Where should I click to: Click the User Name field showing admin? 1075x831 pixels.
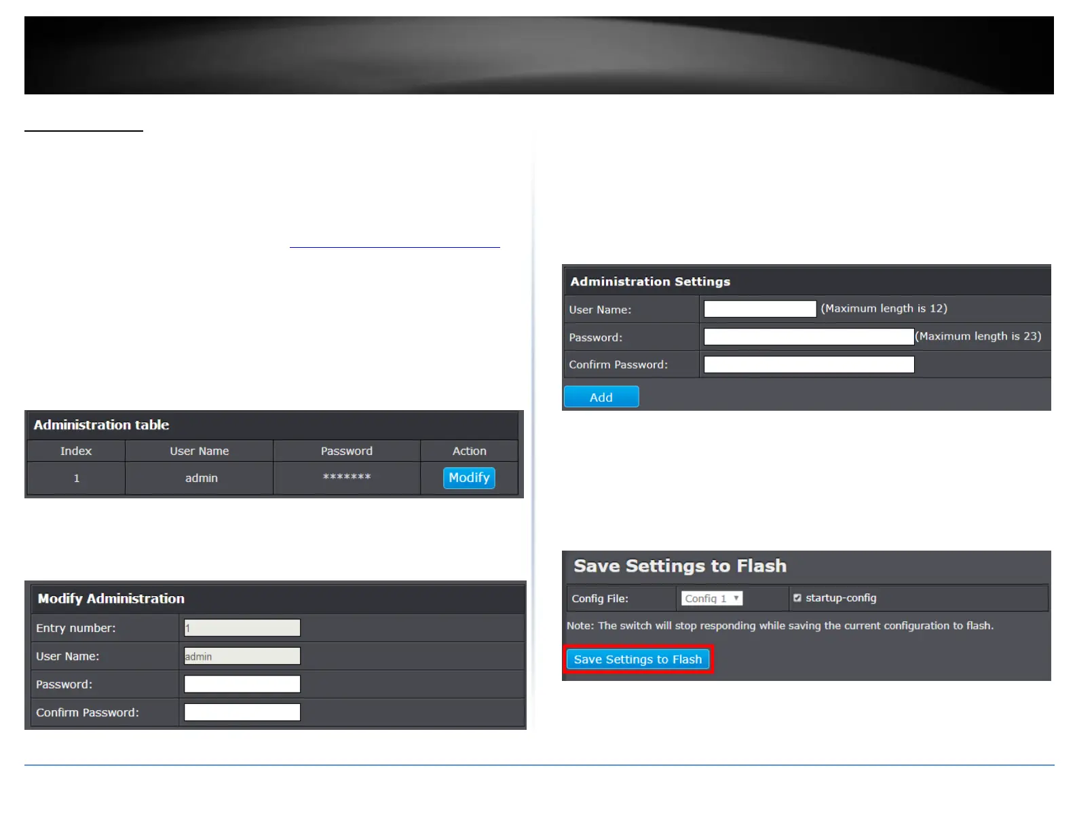[x=242, y=657]
